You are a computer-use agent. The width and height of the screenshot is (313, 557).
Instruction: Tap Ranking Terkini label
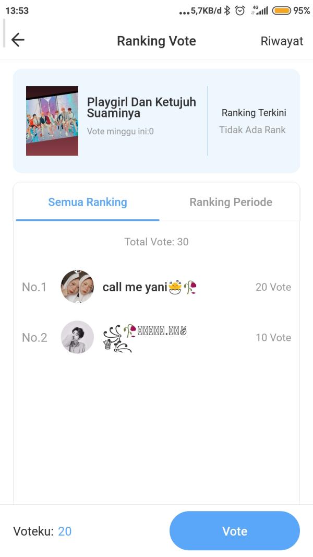coord(254,113)
